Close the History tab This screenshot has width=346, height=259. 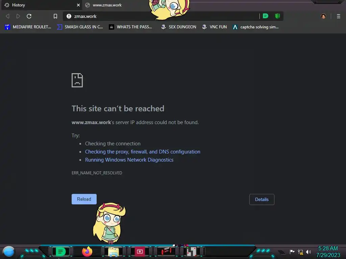[78, 5]
